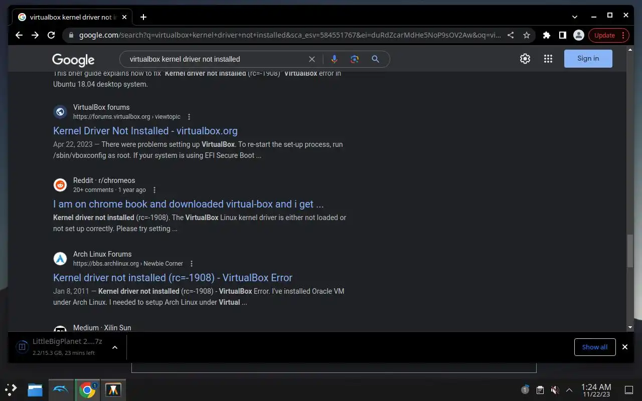Open the Google apps grid
Screen dimensions: 642x401
click(x=548, y=59)
